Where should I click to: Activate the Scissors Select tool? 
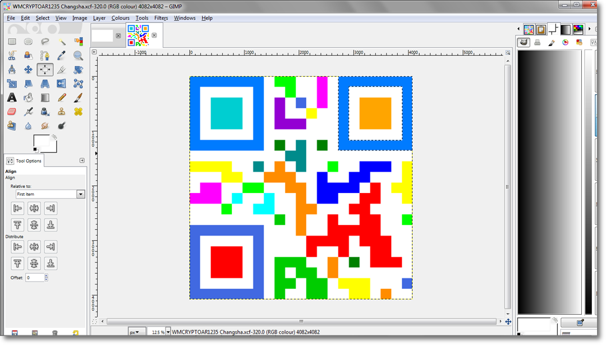12,55
